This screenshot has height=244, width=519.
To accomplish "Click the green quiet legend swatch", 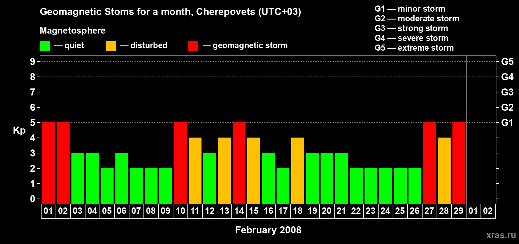I will [45, 46].
